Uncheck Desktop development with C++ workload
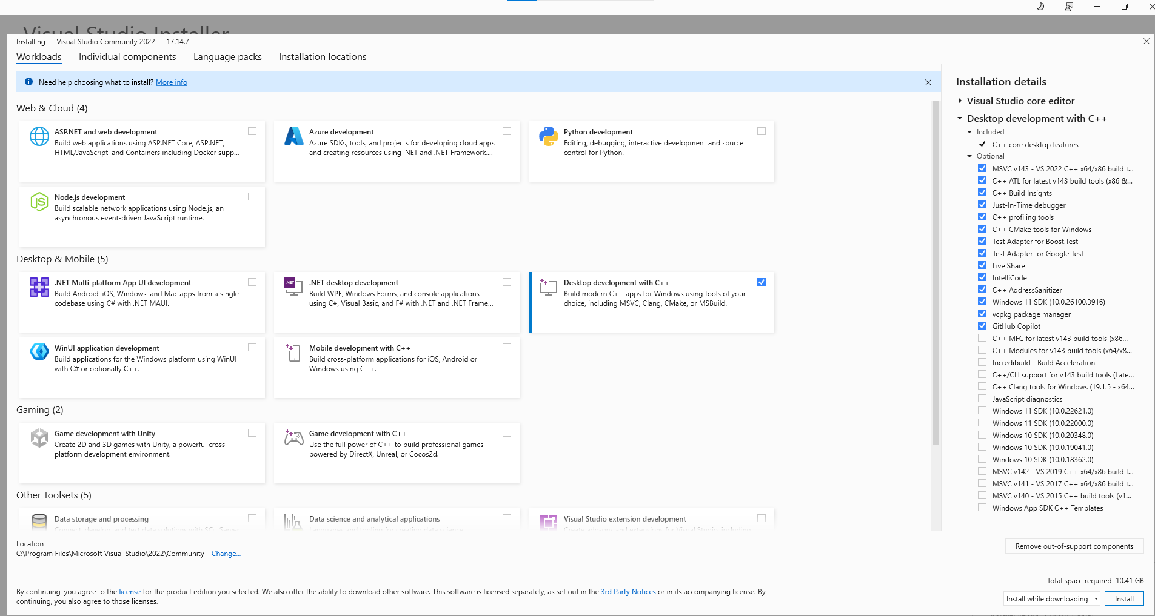Image resolution: width=1155 pixels, height=616 pixels. pyautogui.click(x=762, y=282)
